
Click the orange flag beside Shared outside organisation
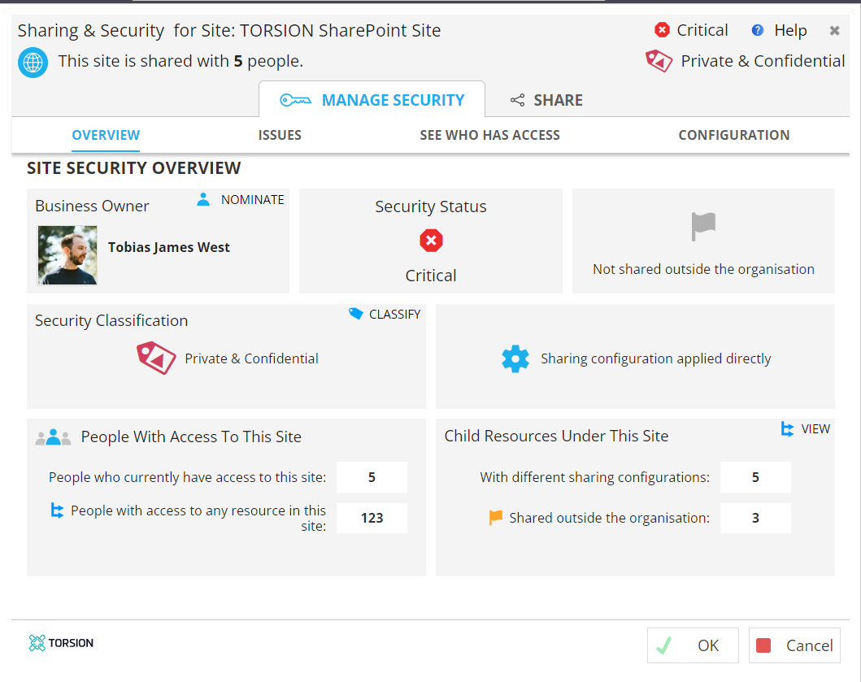[497, 518]
